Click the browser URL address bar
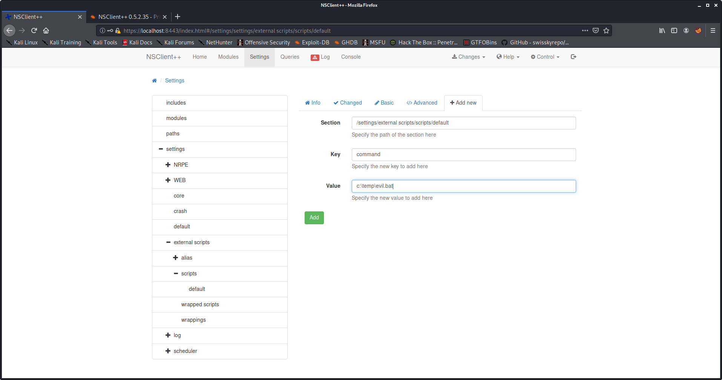 [351, 30]
